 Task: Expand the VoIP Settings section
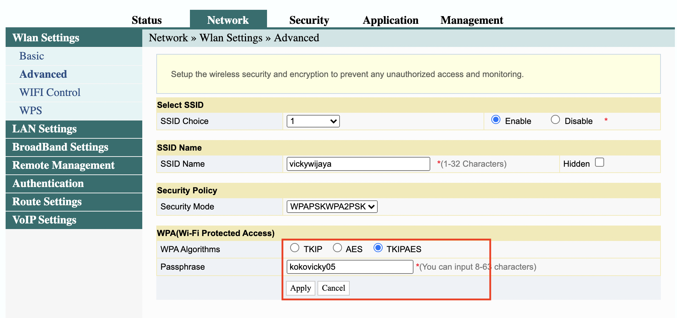(44, 220)
